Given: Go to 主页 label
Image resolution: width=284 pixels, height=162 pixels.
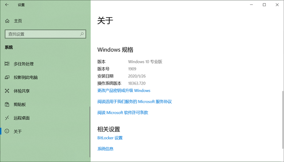Looking at the screenshot, I should click(x=18, y=21).
